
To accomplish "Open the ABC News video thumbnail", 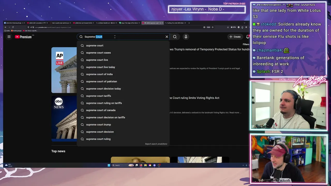I will tap(64, 119).
